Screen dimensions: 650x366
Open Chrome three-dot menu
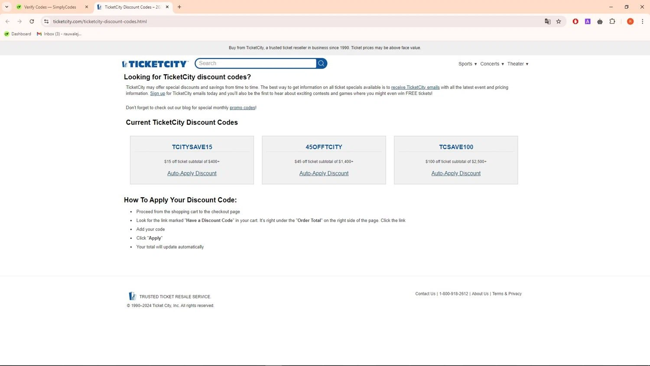(642, 21)
